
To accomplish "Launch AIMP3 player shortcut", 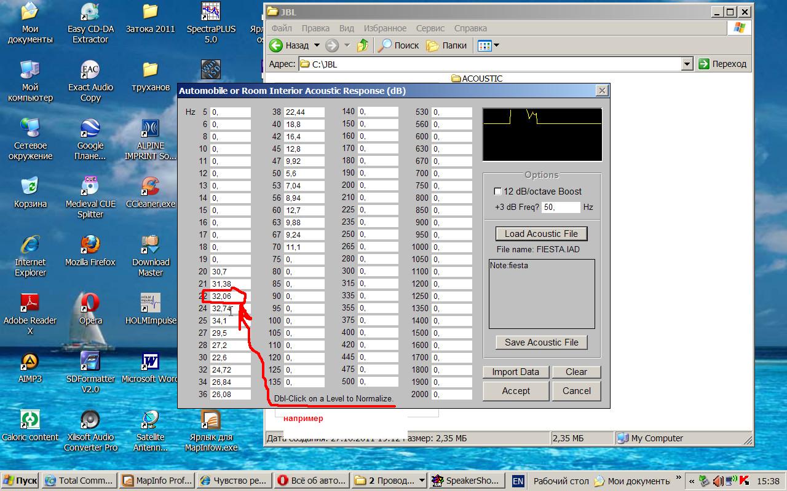I will pyautogui.click(x=30, y=362).
